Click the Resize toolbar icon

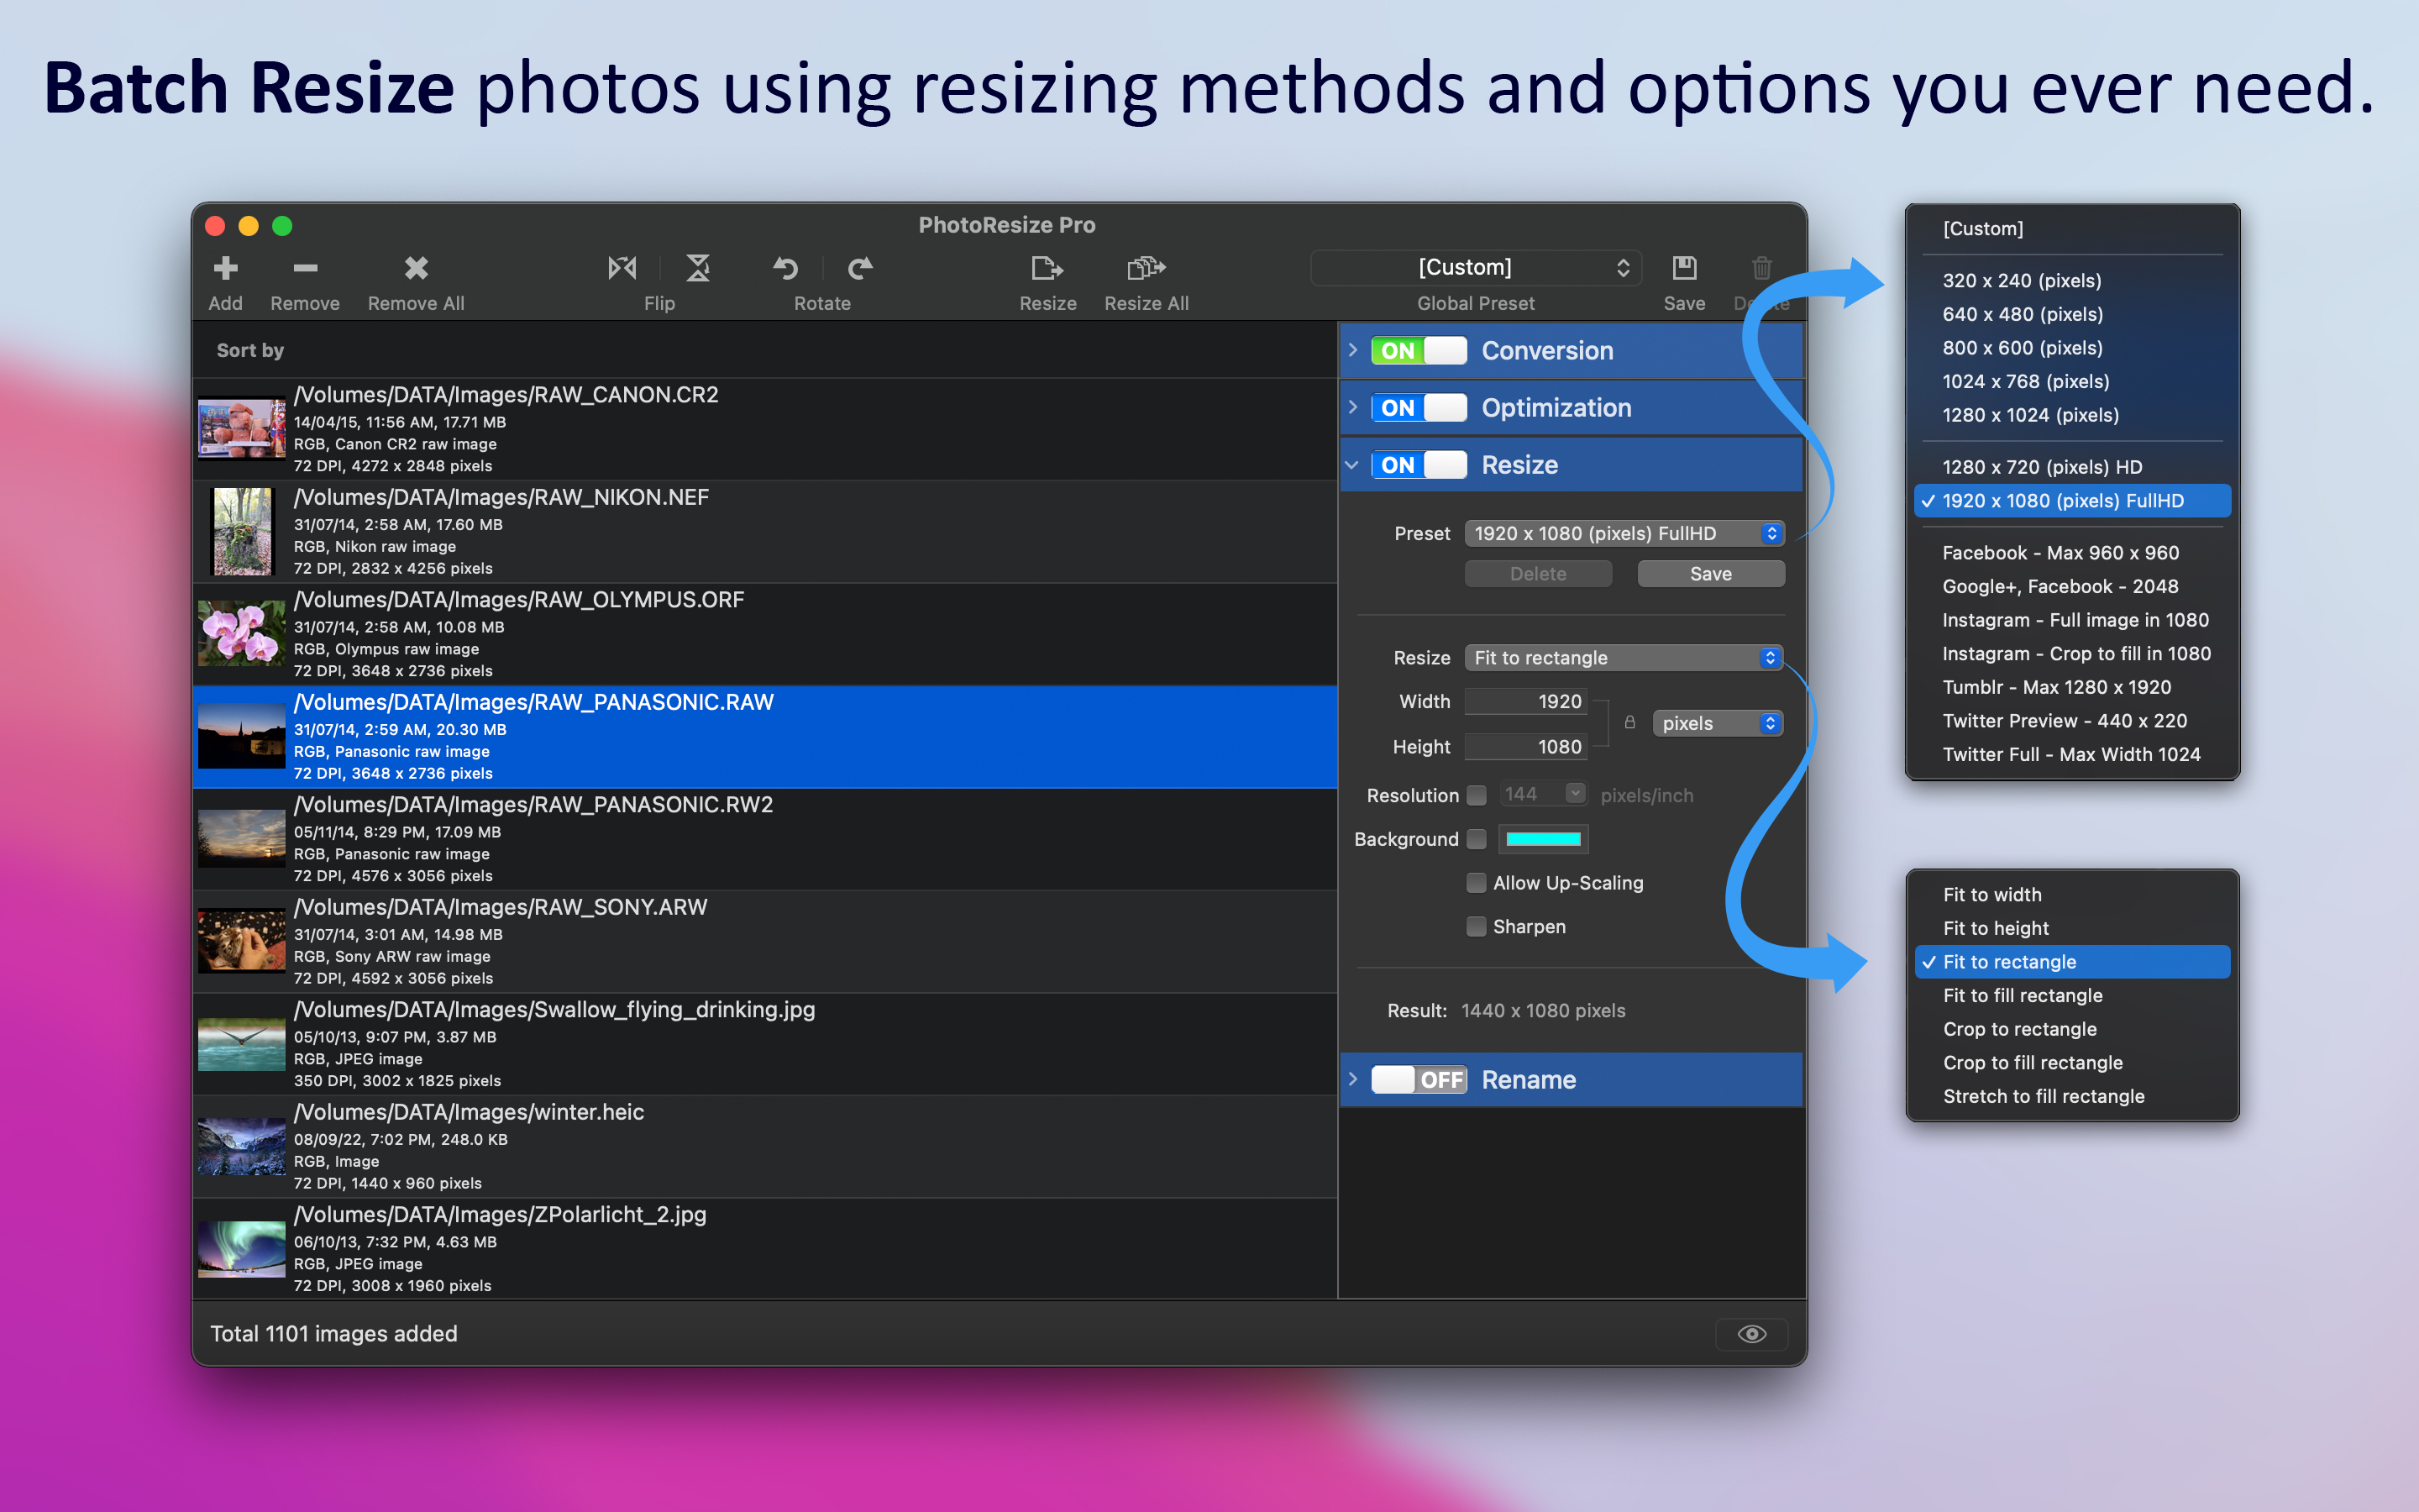[x=1047, y=268]
